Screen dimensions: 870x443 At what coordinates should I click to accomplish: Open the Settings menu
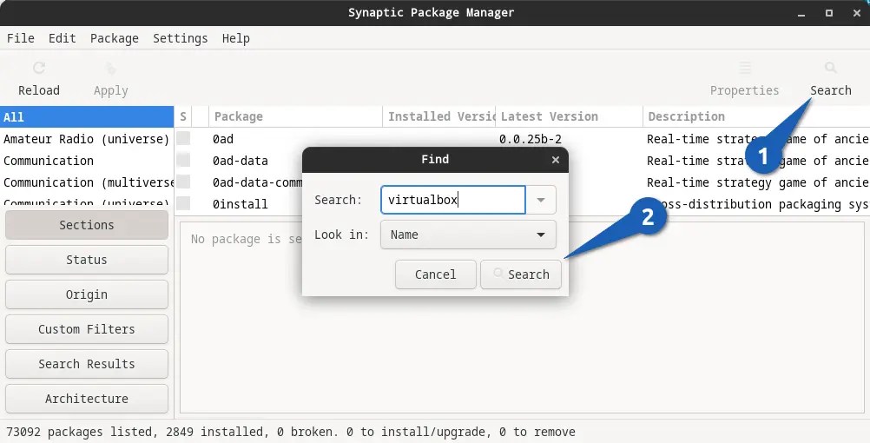[x=181, y=38]
